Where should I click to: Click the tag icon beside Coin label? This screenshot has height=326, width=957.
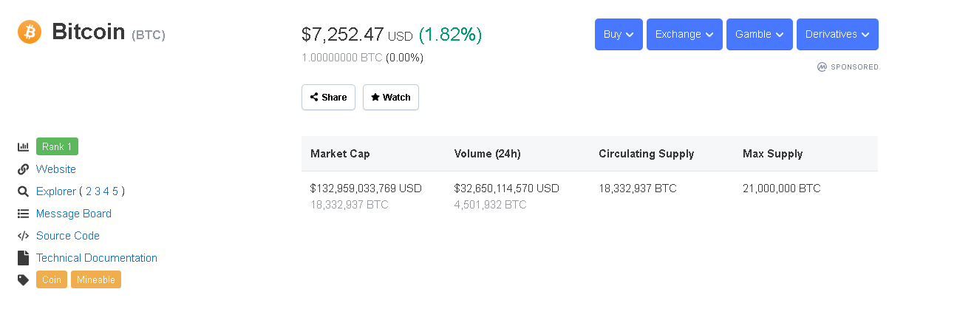[x=23, y=280]
